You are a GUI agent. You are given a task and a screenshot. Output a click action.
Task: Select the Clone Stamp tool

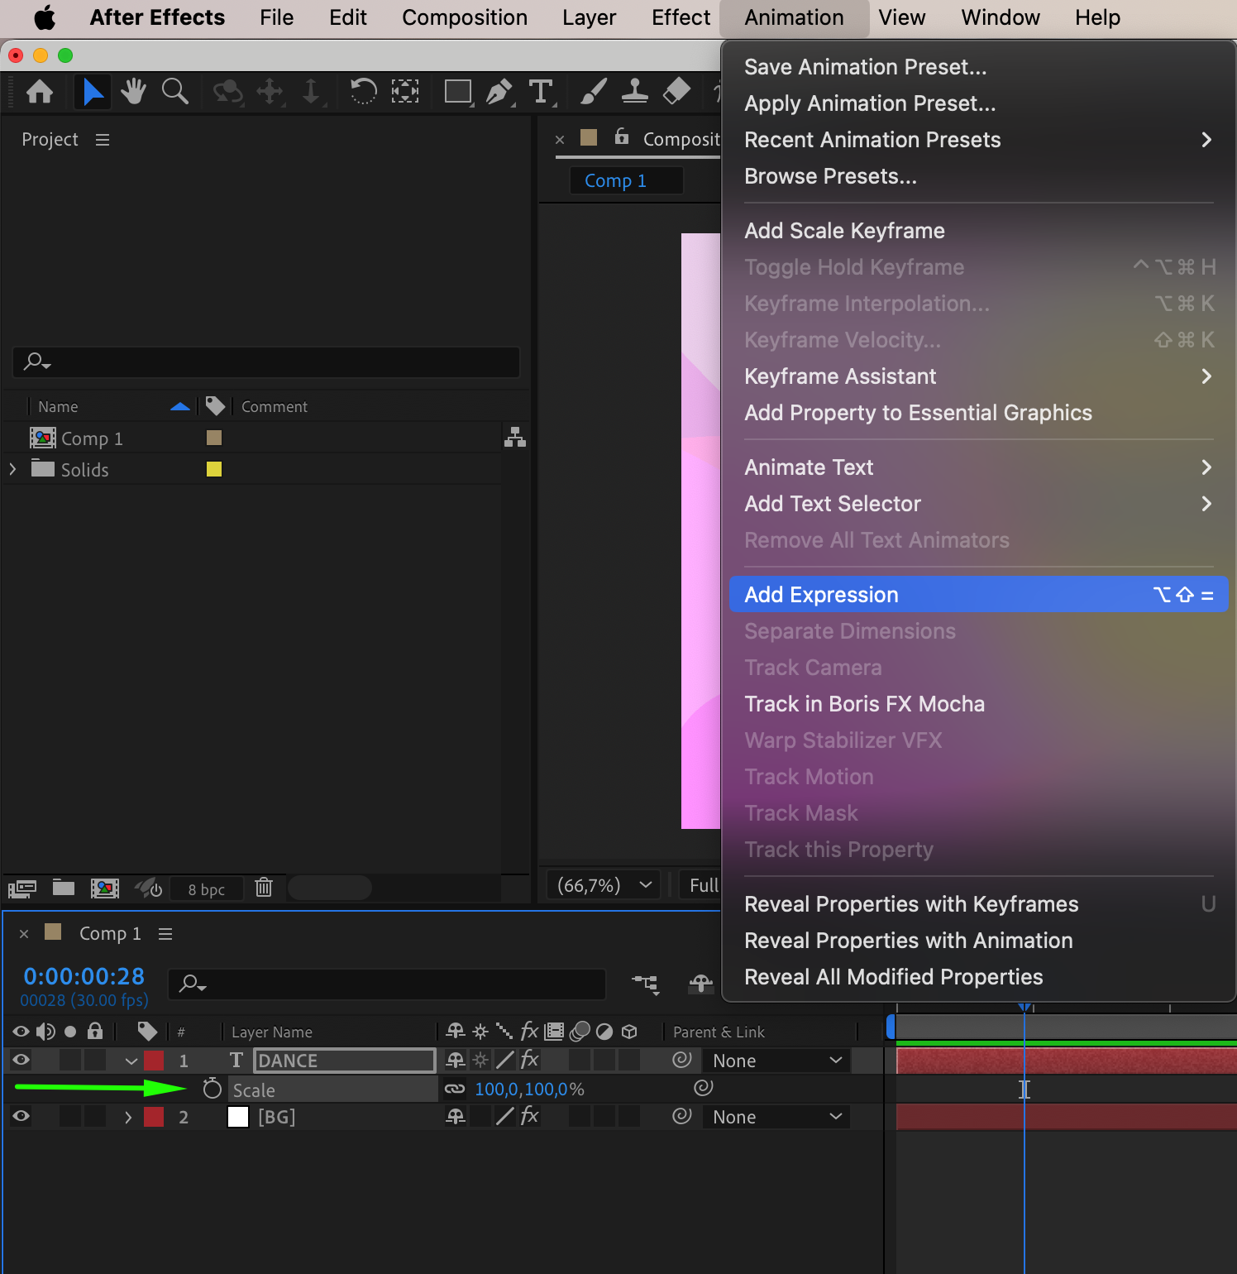634,91
